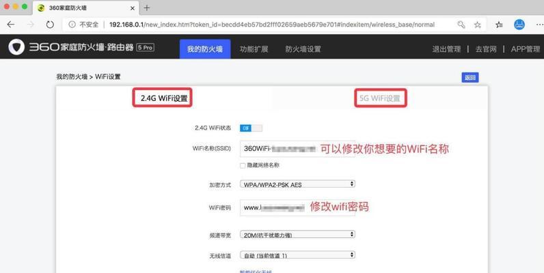
Task: Open the favorites list icon
Action: point(499,25)
